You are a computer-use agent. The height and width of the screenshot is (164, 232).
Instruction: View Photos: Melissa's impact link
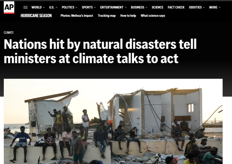point(77,16)
